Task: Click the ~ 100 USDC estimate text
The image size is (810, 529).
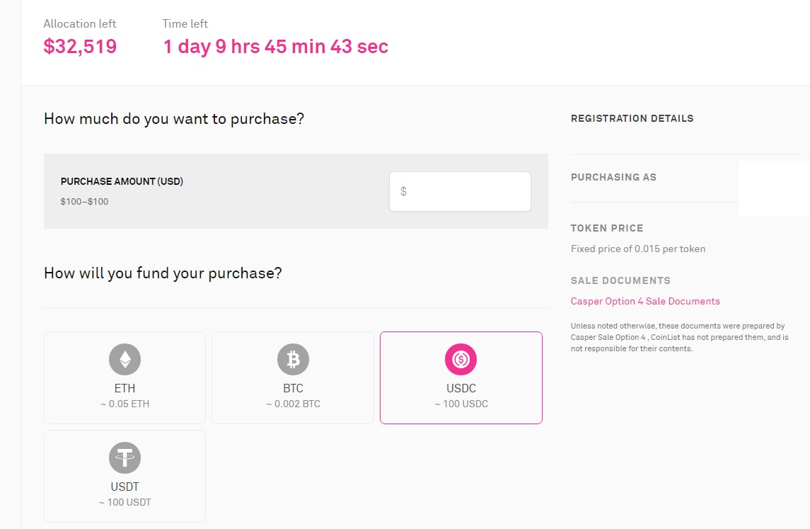Action: click(x=461, y=404)
